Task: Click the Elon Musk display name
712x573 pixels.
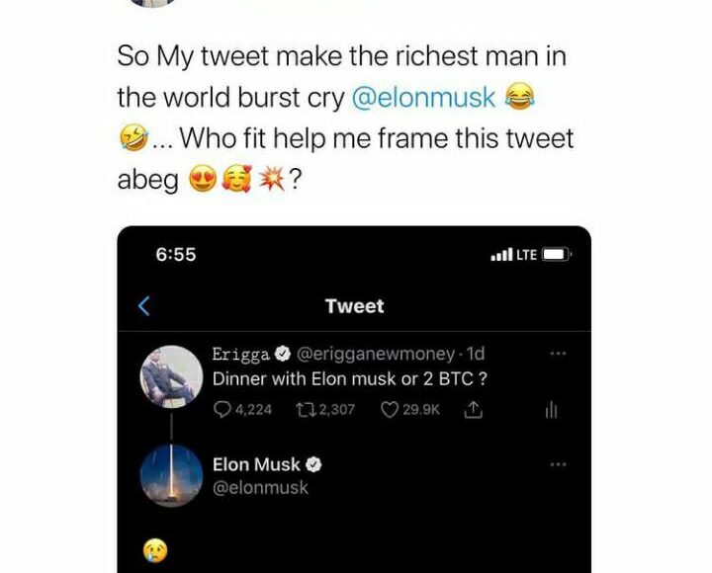Action: coord(256,464)
